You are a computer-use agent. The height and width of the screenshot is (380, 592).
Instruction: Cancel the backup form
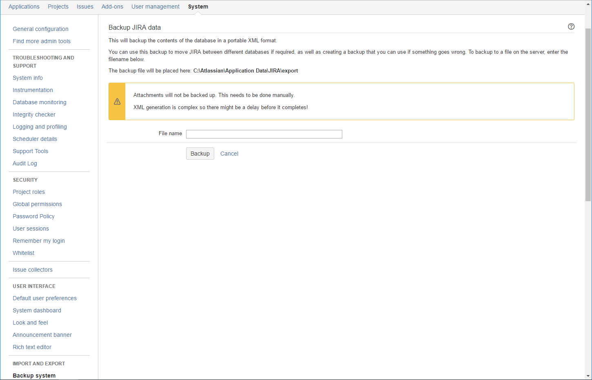click(x=229, y=154)
